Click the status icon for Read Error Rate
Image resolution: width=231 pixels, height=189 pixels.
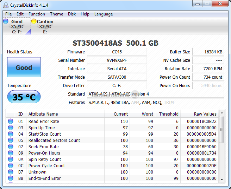11,121
